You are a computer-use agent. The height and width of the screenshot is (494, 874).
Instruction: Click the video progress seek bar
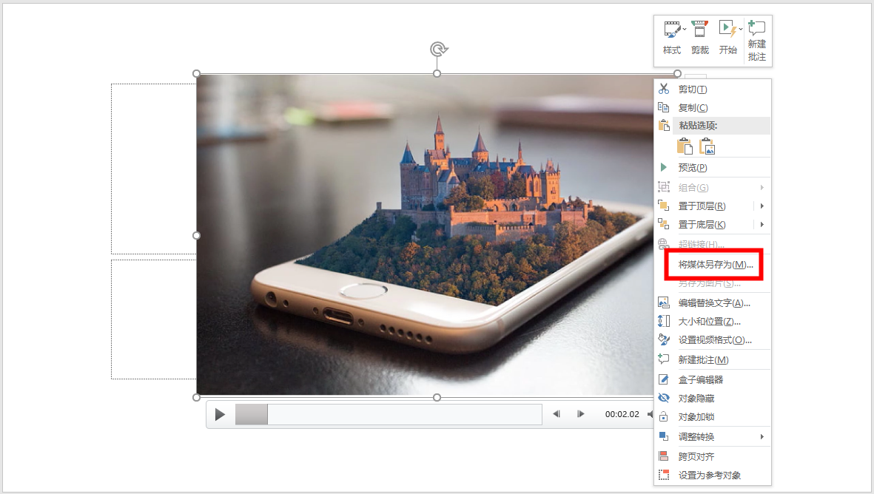(389, 414)
